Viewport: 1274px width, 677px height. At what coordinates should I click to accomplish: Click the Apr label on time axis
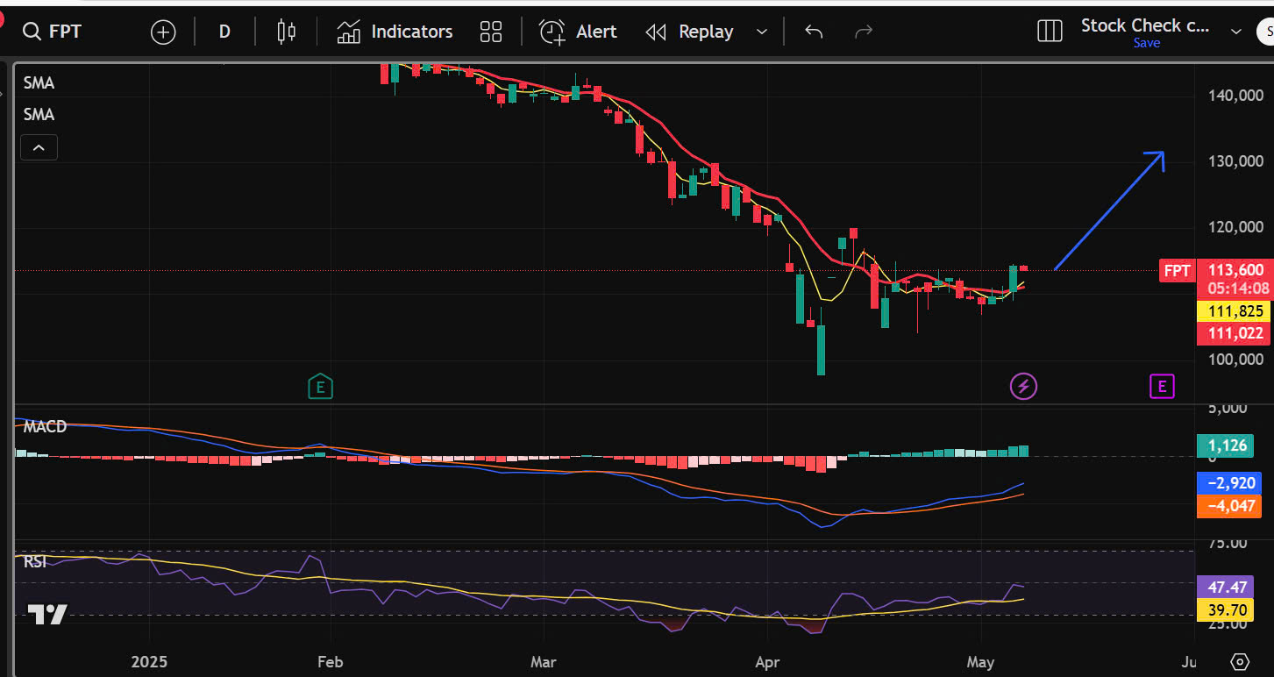(767, 662)
